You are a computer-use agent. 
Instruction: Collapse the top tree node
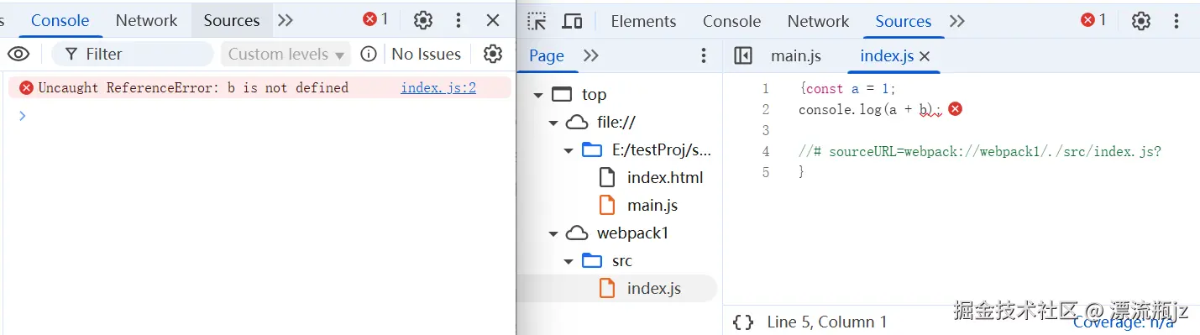pos(537,95)
